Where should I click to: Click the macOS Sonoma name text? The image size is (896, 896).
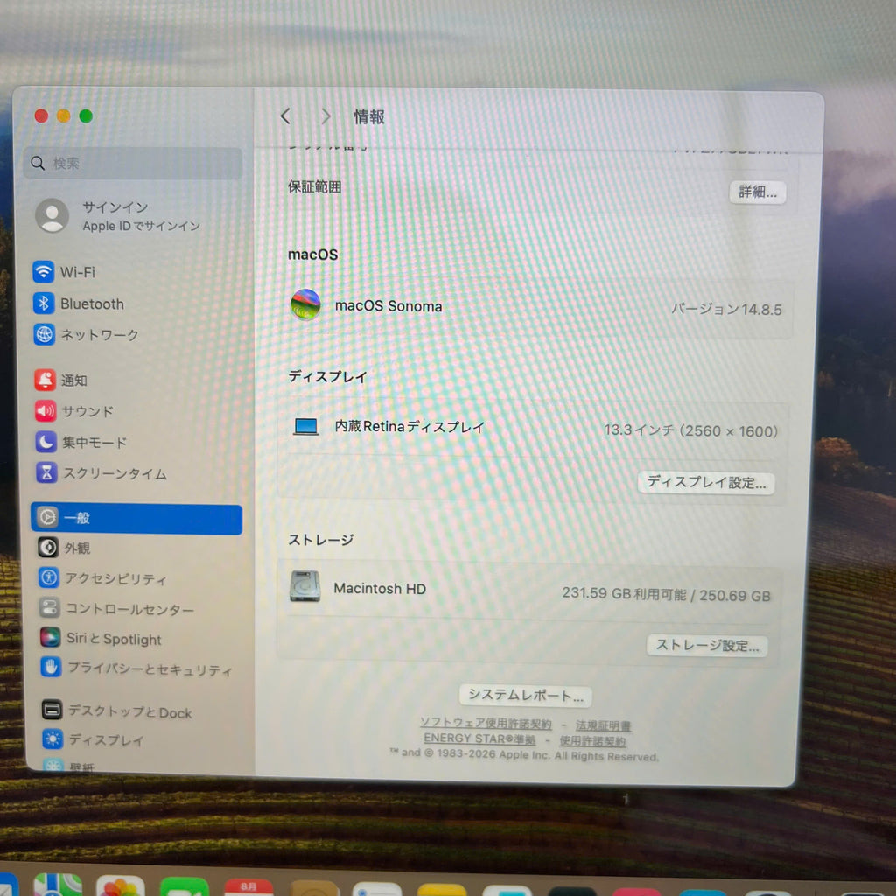click(388, 306)
